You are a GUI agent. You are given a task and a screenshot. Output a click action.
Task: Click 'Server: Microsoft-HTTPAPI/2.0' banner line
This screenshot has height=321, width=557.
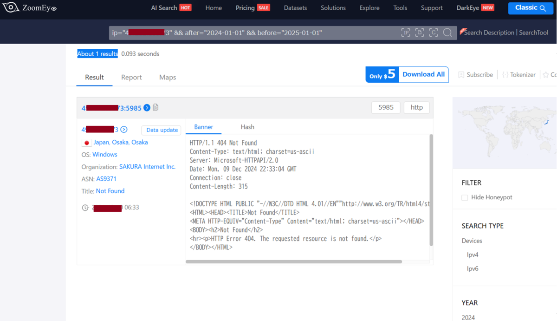[x=234, y=160]
